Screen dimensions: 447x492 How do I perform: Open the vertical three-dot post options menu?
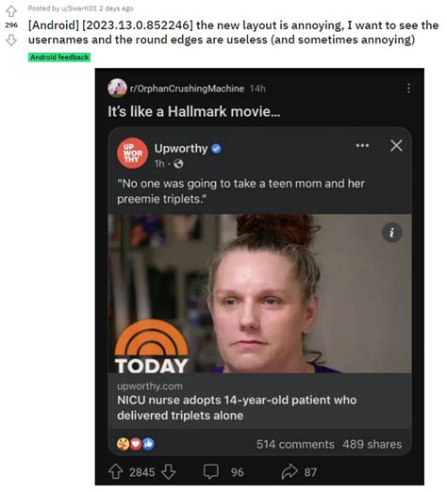click(408, 89)
